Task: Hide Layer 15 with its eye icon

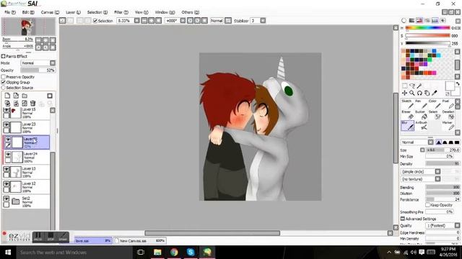Action: pyautogui.click(x=6, y=110)
